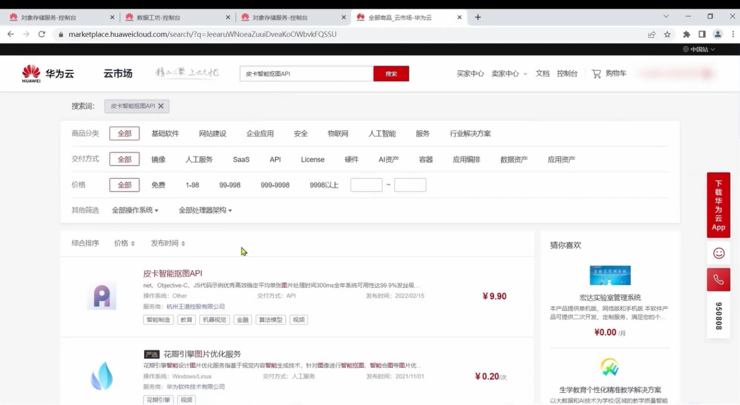Click the share page icon in address bar
Screen dimensions: 740x405
[652, 34]
